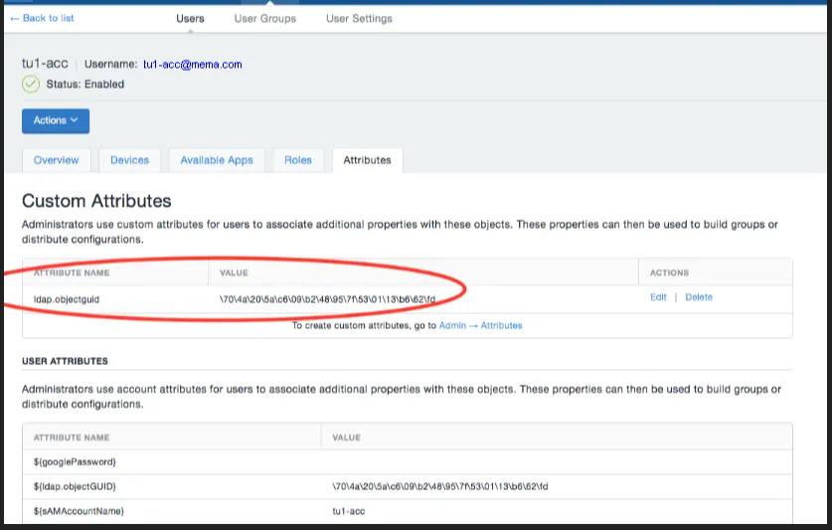
Task: Click the ${sAMAccountName} attribute name
Action: coord(79,511)
